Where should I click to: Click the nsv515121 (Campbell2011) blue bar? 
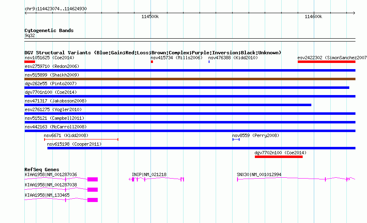(190, 122)
